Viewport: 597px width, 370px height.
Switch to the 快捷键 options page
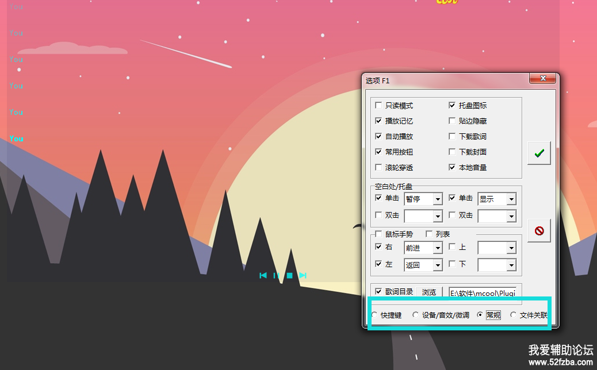click(x=375, y=315)
